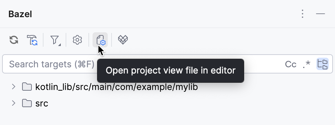Run the build and resync hammer icon
This screenshot has width=335, height=125.
[32, 40]
